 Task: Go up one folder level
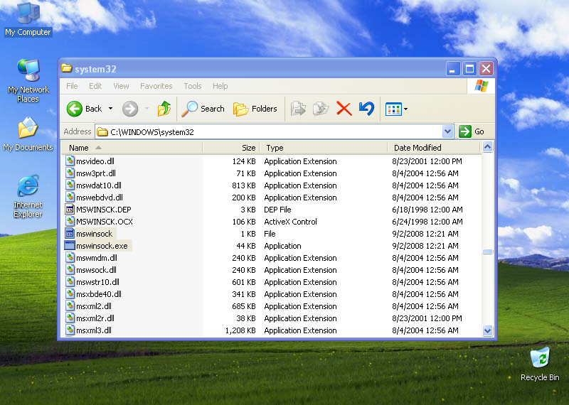[x=164, y=109]
